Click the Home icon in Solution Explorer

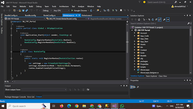point(139,20)
